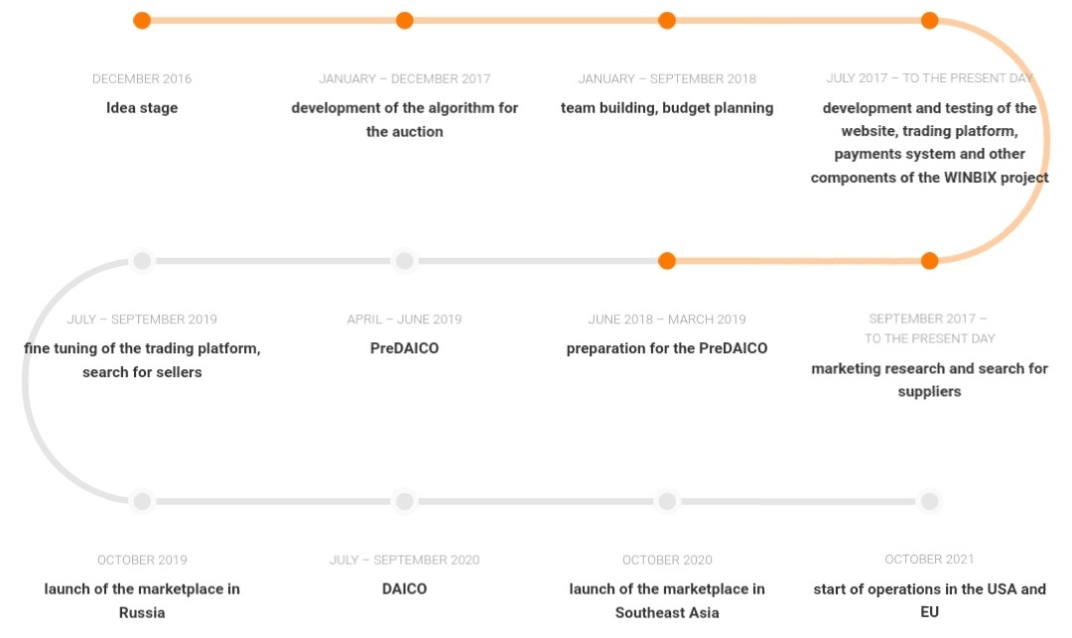Viewport: 1072px width, 638px height.
Task: Click gray dot above October 2019
Action: 142,501
